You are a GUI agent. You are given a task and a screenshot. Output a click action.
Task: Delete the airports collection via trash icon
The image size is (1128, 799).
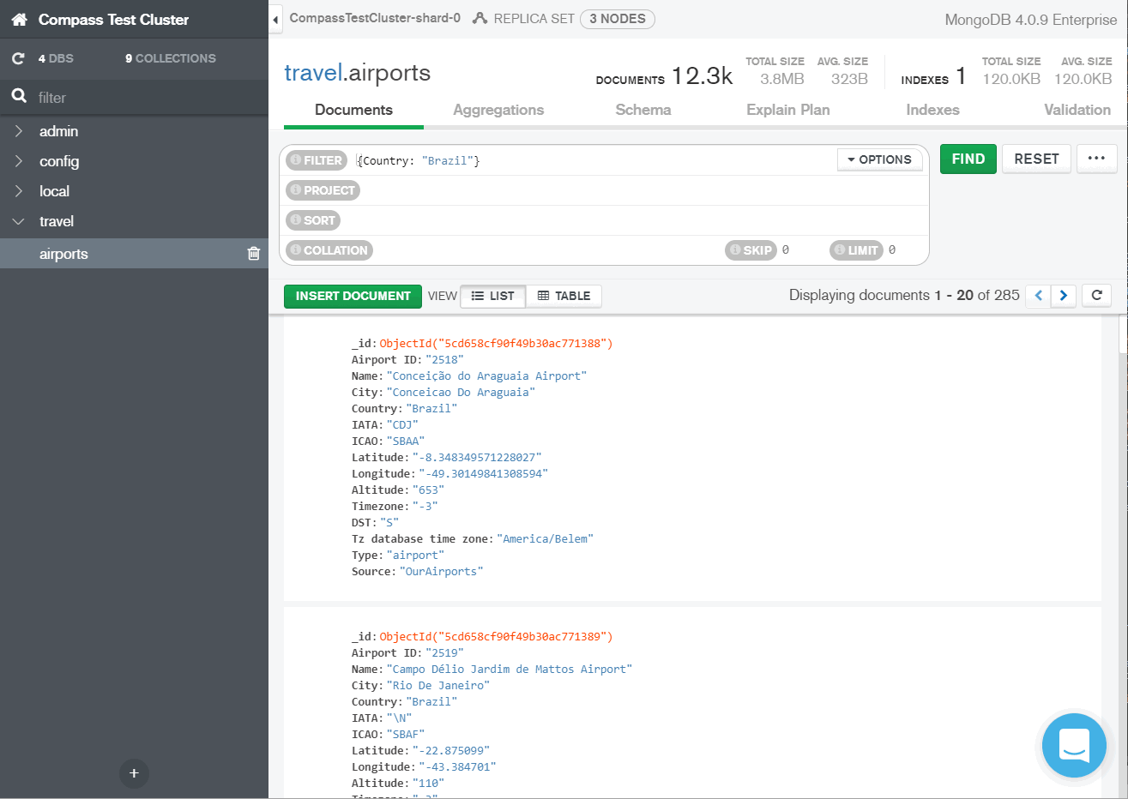pyautogui.click(x=253, y=253)
